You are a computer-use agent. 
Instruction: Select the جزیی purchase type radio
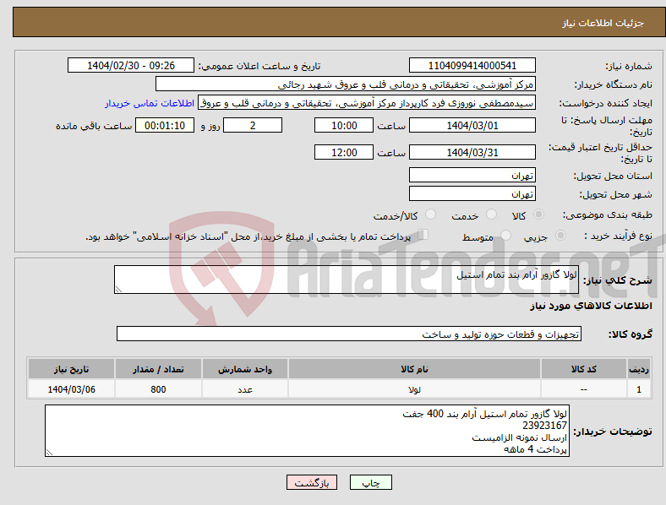[560, 235]
